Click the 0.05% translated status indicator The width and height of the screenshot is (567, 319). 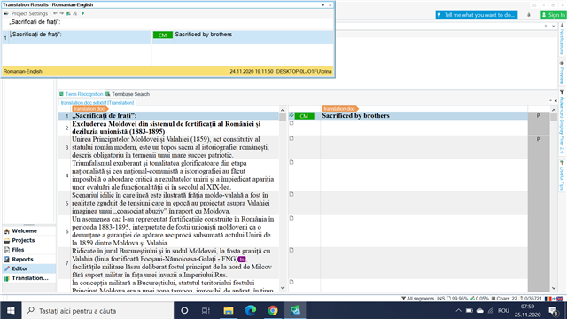(x=479, y=299)
